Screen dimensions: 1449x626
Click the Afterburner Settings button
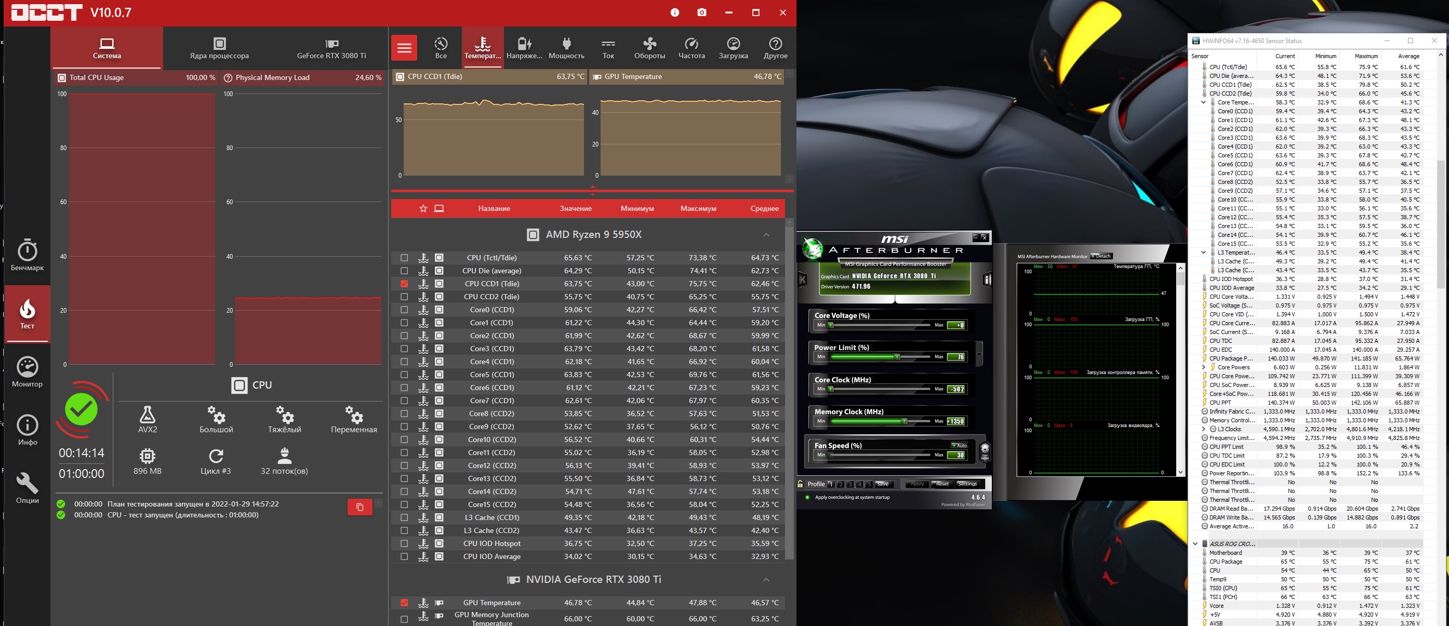[966, 484]
